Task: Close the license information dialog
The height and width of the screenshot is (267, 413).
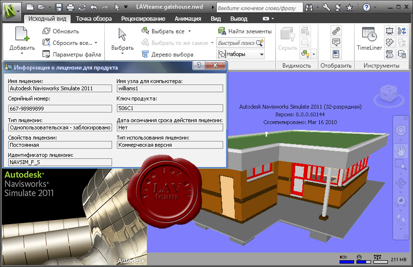Action: tap(215, 65)
